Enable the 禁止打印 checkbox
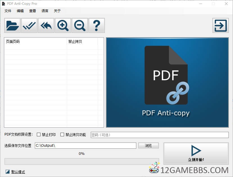Screen dimensions: 233x177 click(39, 135)
